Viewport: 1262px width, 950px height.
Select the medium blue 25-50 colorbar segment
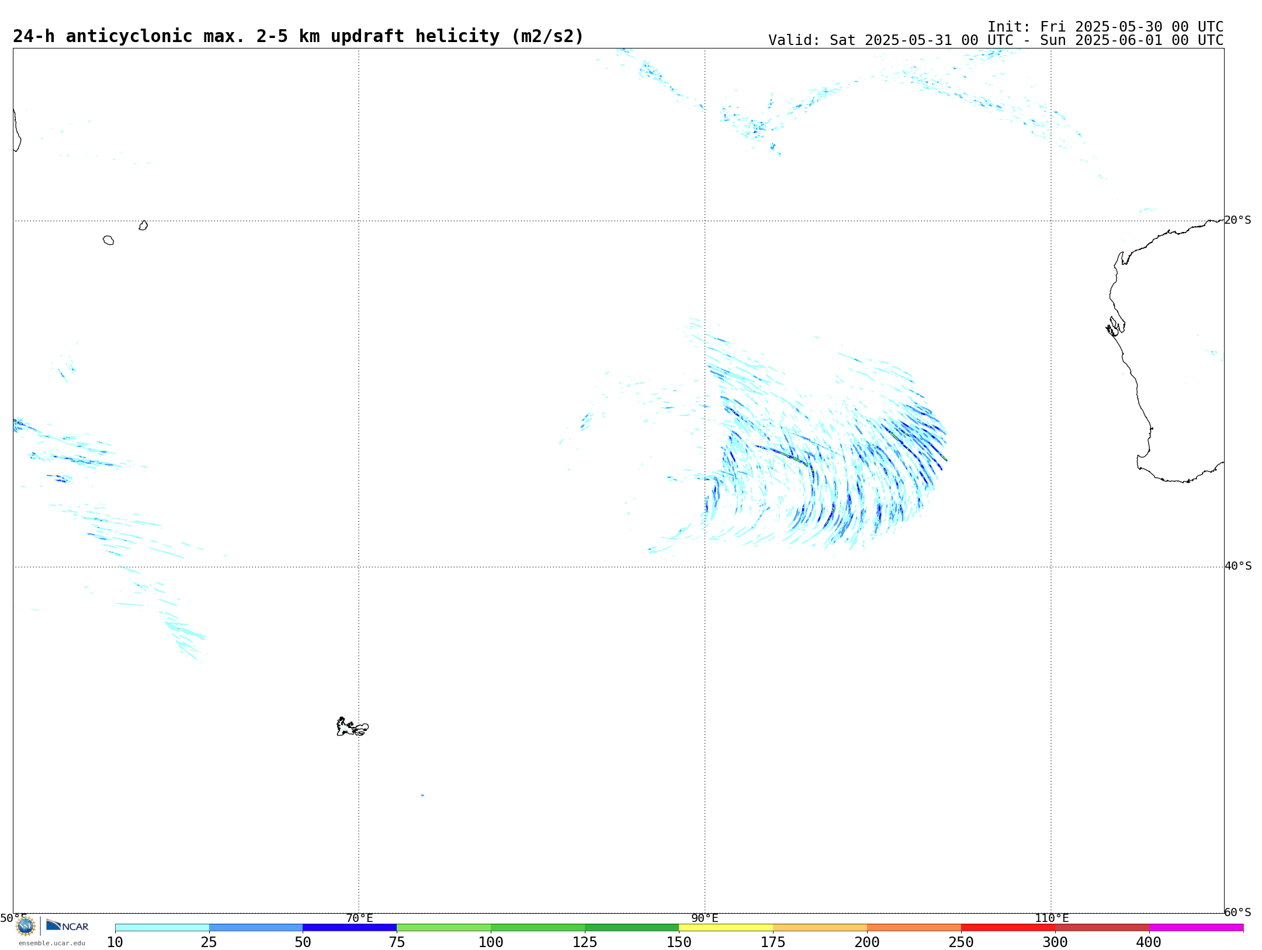tap(256, 928)
